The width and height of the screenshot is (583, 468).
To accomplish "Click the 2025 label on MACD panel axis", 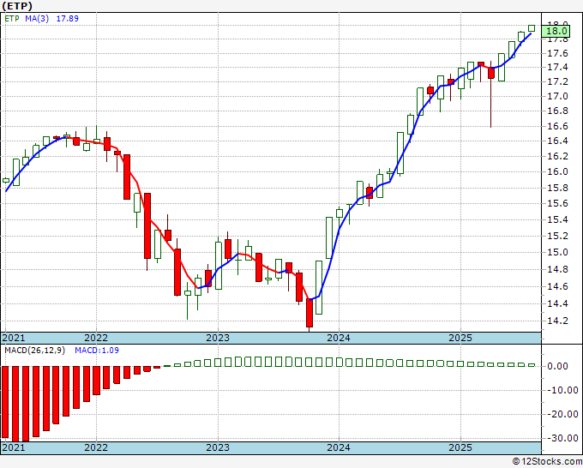I will point(460,447).
